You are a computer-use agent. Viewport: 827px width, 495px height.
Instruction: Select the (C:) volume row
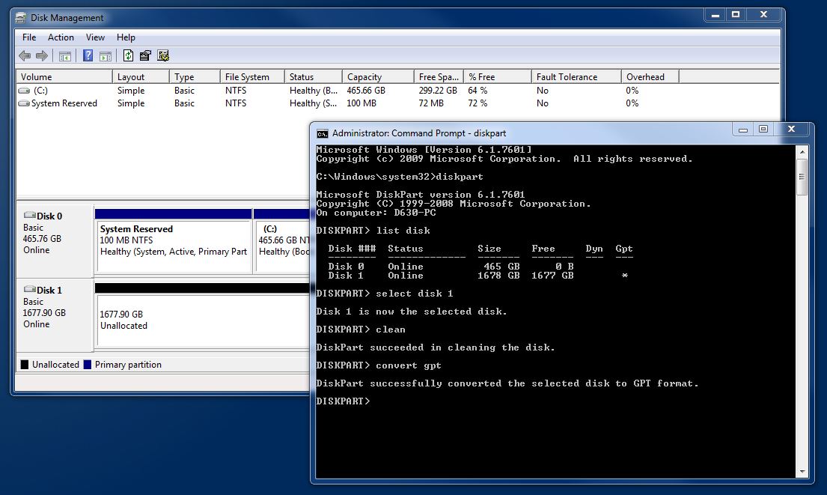point(398,91)
